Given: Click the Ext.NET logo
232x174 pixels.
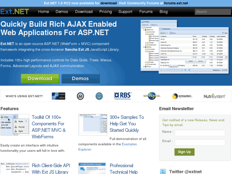Looking at the screenshot, I should click(14, 12).
